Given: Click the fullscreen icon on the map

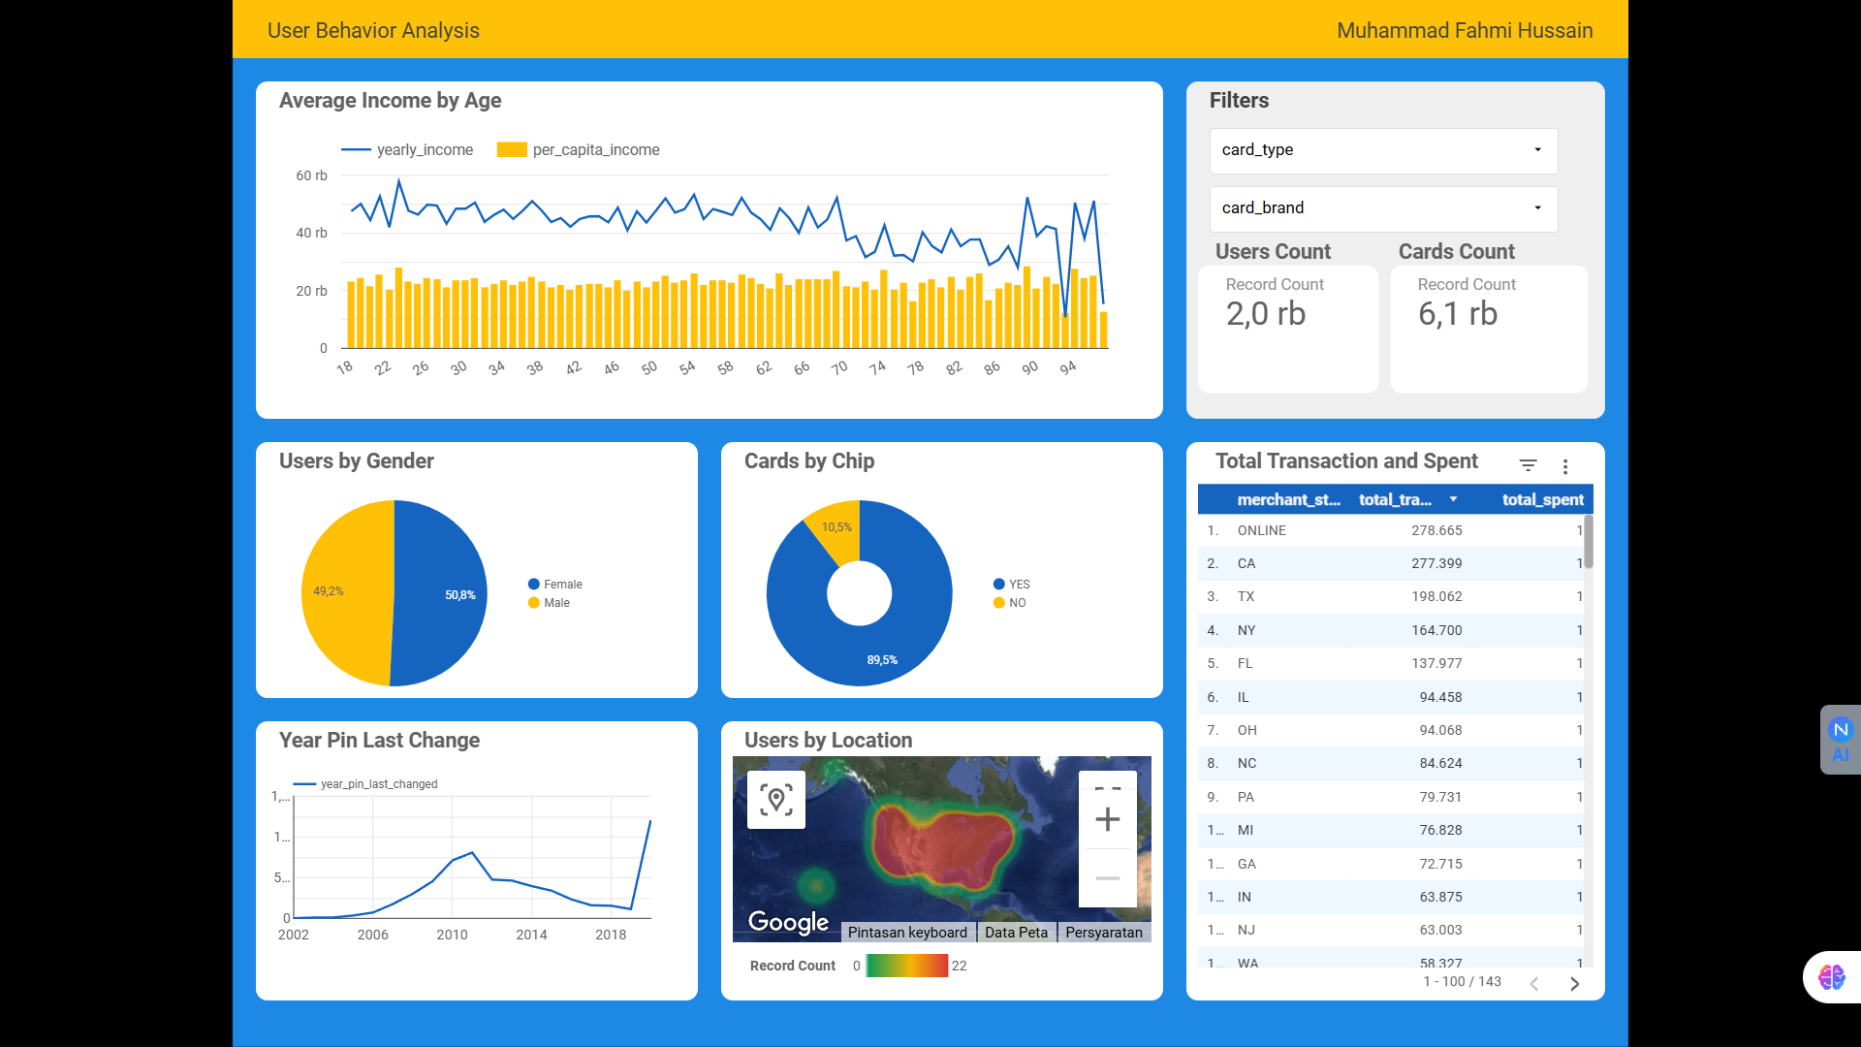Looking at the screenshot, I should pyautogui.click(x=1107, y=787).
